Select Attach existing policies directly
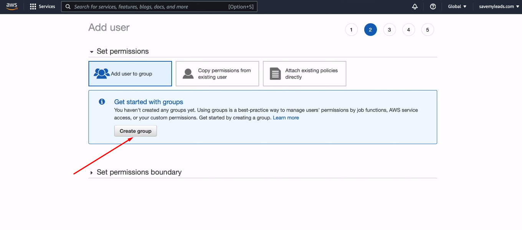522x230 pixels. pos(304,74)
